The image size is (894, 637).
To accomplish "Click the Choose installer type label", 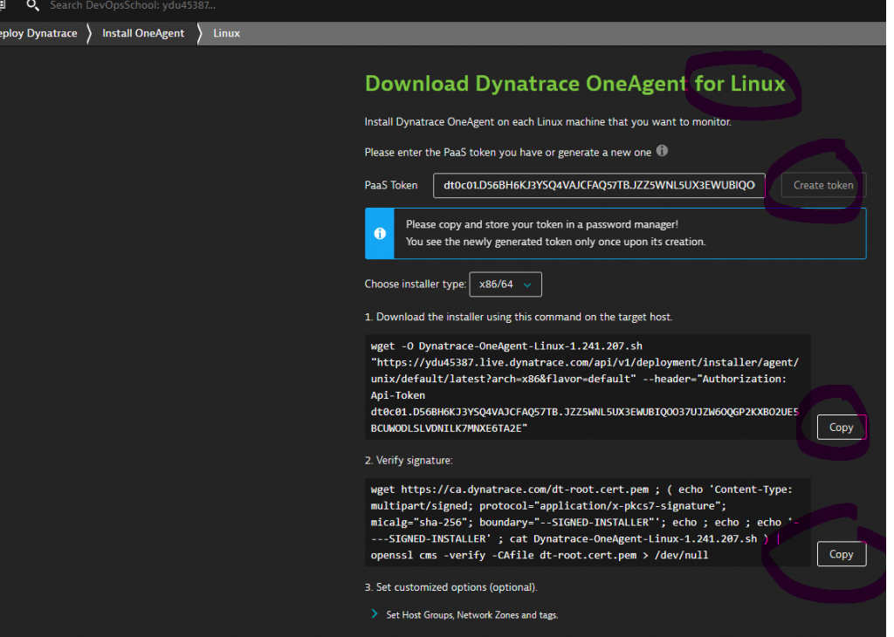I will [413, 284].
